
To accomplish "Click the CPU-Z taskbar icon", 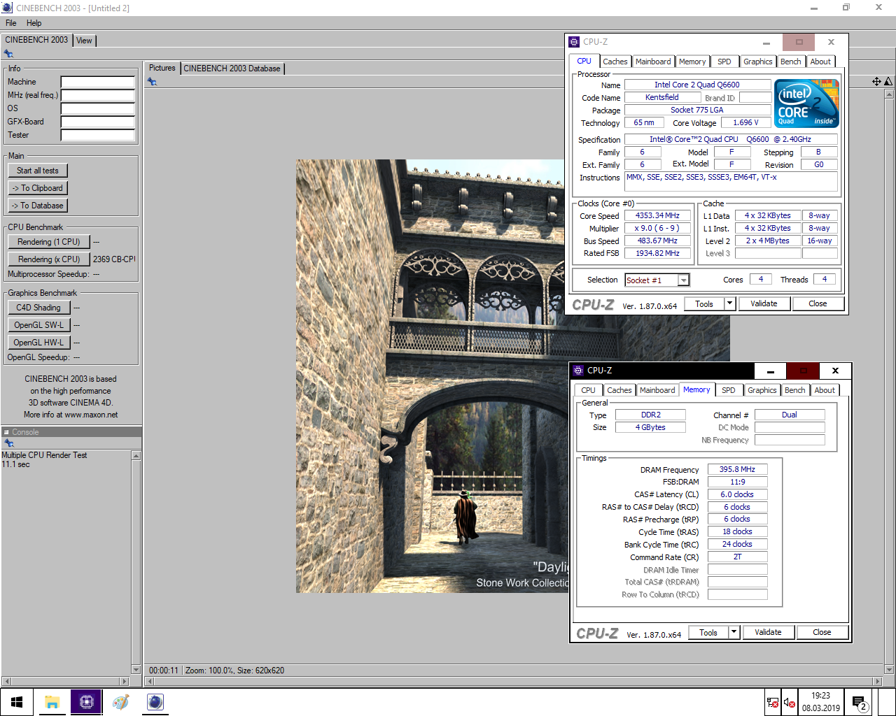I will (86, 702).
